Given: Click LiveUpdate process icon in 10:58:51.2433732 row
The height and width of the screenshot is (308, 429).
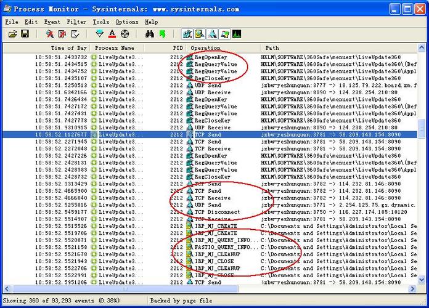Looking at the screenshot, I should tap(94, 57).
